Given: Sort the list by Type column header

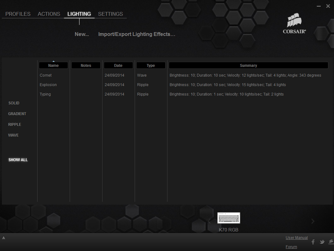Looking at the screenshot, I should tap(151, 65).
